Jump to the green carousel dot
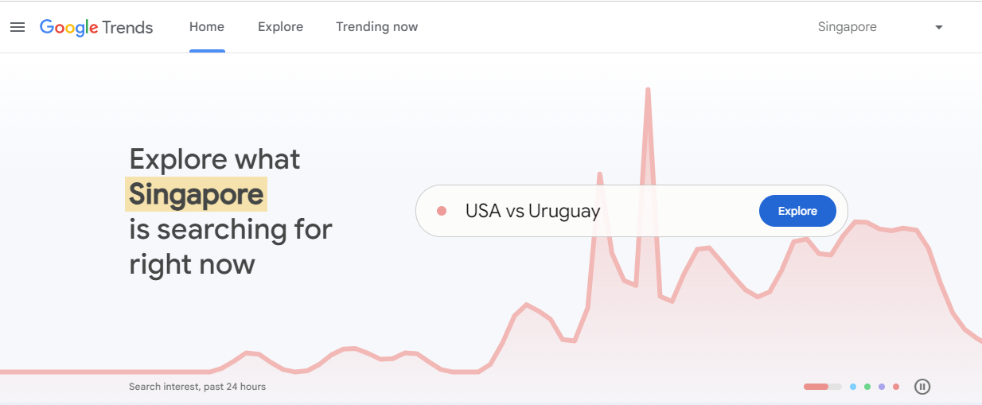982x405 pixels. pyautogui.click(x=867, y=387)
